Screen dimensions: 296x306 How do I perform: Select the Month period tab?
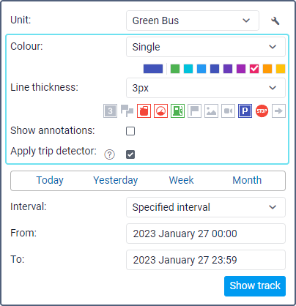pyautogui.click(x=247, y=180)
